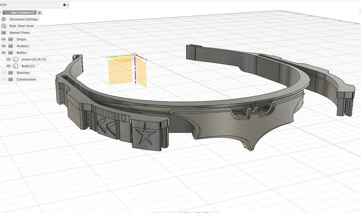The height and width of the screenshot is (213, 361).
Task: Click the Construction folder icon
Action: [10, 79]
